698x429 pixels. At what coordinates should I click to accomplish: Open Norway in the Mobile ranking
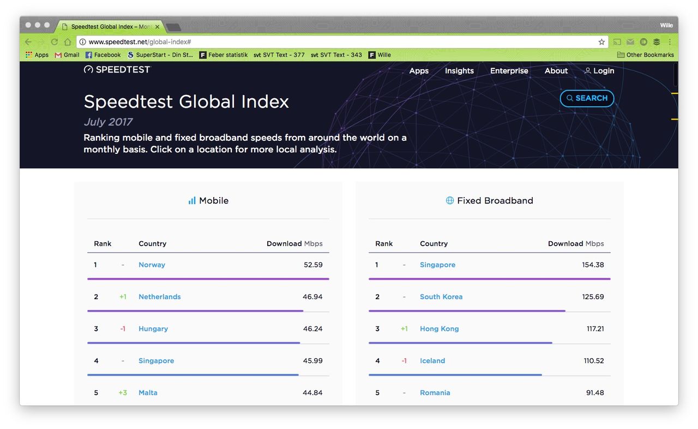click(x=152, y=265)
